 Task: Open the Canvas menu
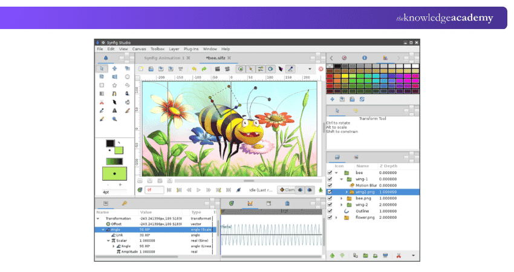pyautogui.click(x=139, y=49)
